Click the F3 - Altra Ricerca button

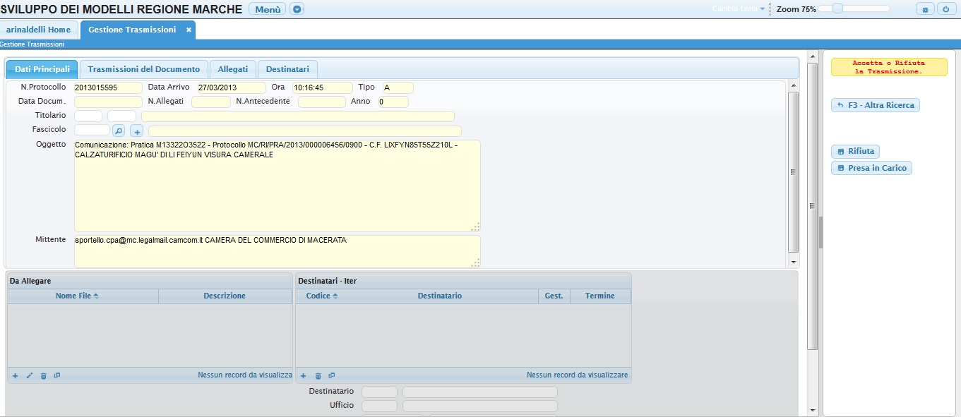(x=876, y=105)
